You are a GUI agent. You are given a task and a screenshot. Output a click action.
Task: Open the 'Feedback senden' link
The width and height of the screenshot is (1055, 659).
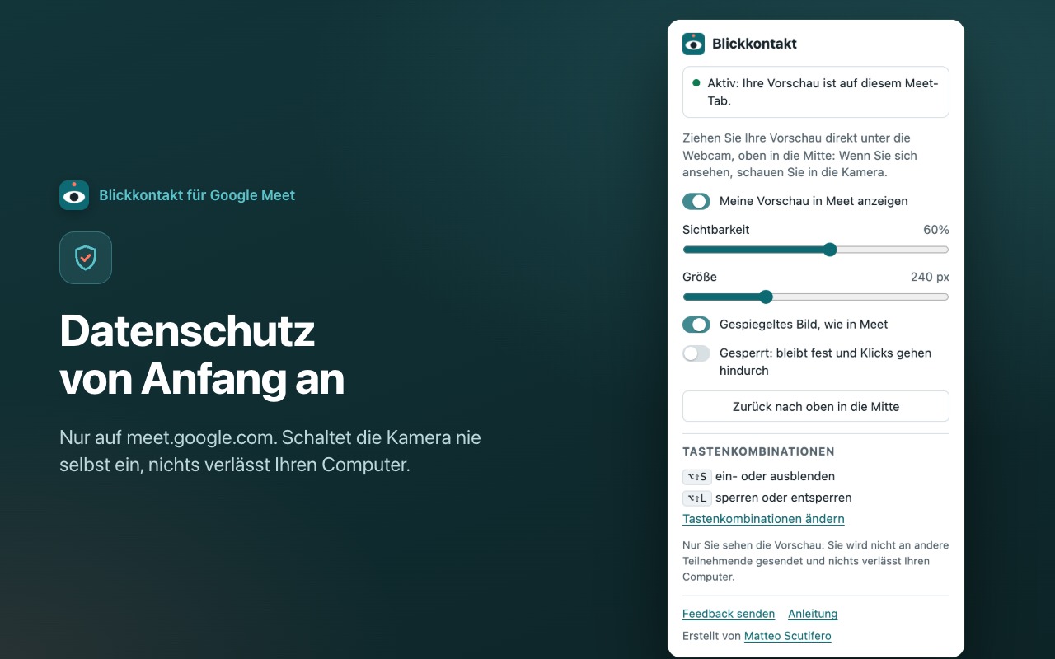coord(729,614)
